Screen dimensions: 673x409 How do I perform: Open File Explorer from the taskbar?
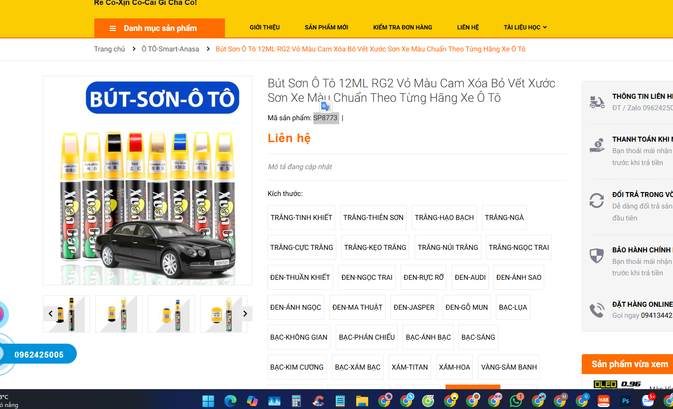point(362,401)
